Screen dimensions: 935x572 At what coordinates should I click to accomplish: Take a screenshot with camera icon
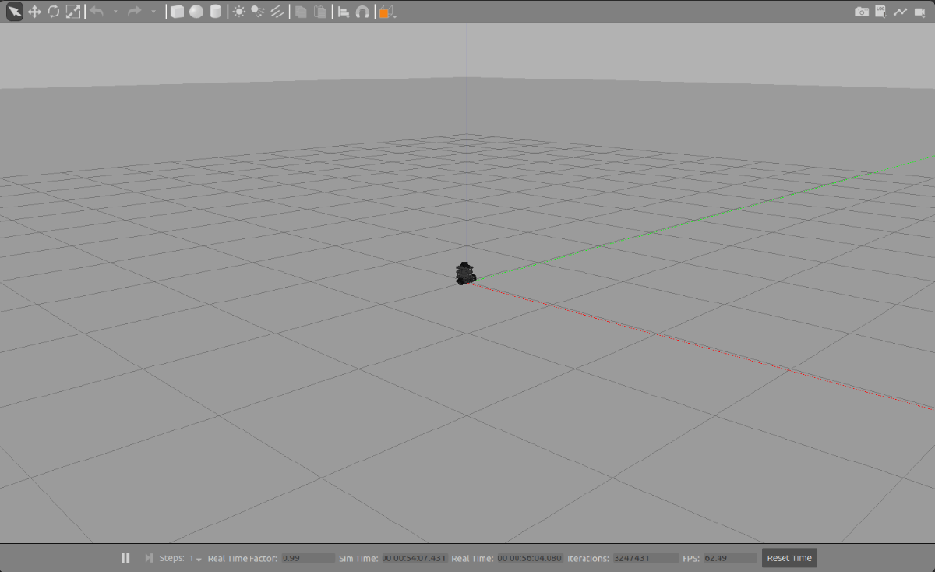click(x=861, y=12)
